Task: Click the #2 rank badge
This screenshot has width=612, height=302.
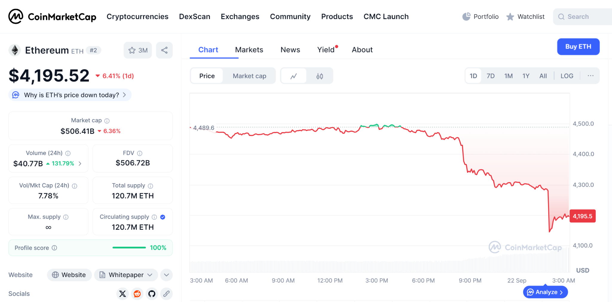Action: [x=94, y=50]
